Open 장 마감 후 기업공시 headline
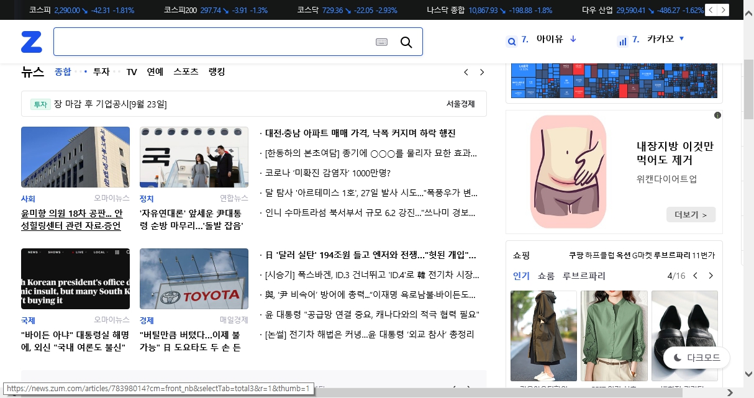This screenshot has width=754, height=398. point(110,104)
